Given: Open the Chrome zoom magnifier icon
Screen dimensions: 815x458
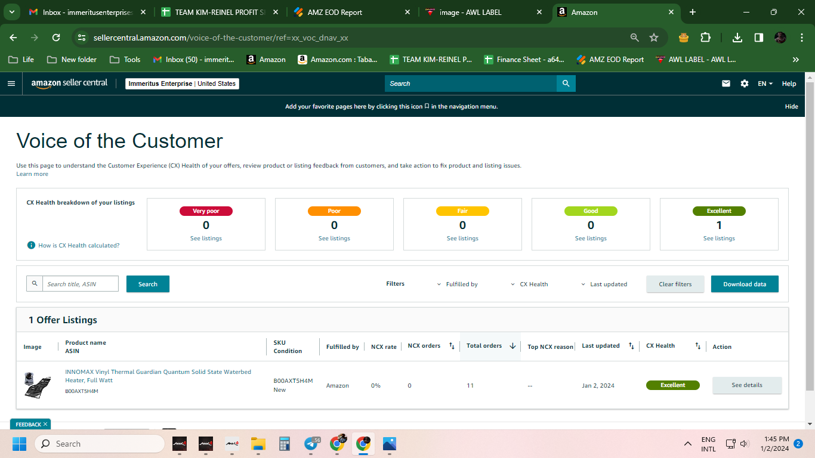Looking at the screenshot, I should (635, 38).
